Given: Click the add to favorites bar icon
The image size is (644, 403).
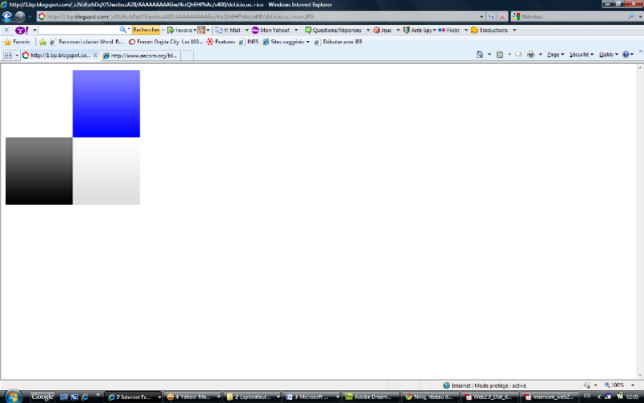Looking at the screenshot, I should pos(43,42).
